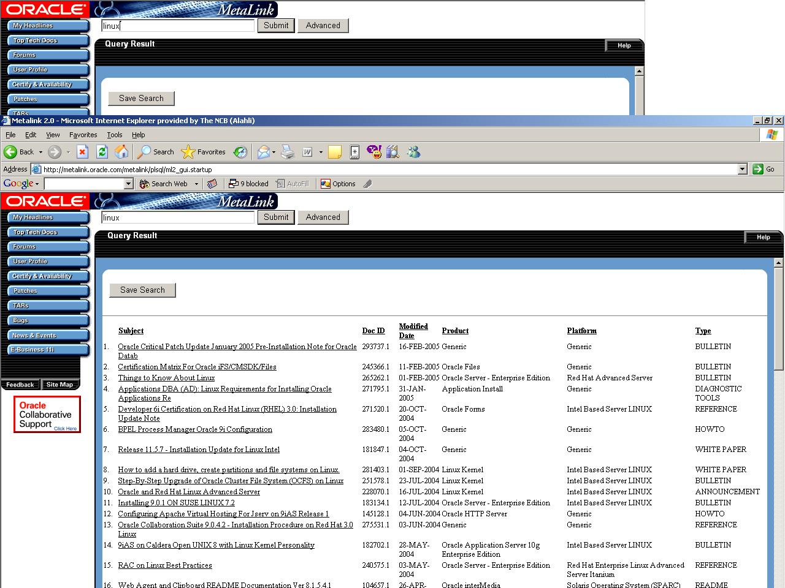Open the Mail envelope icon
785x588 pixels.
(x=263, y=152)
